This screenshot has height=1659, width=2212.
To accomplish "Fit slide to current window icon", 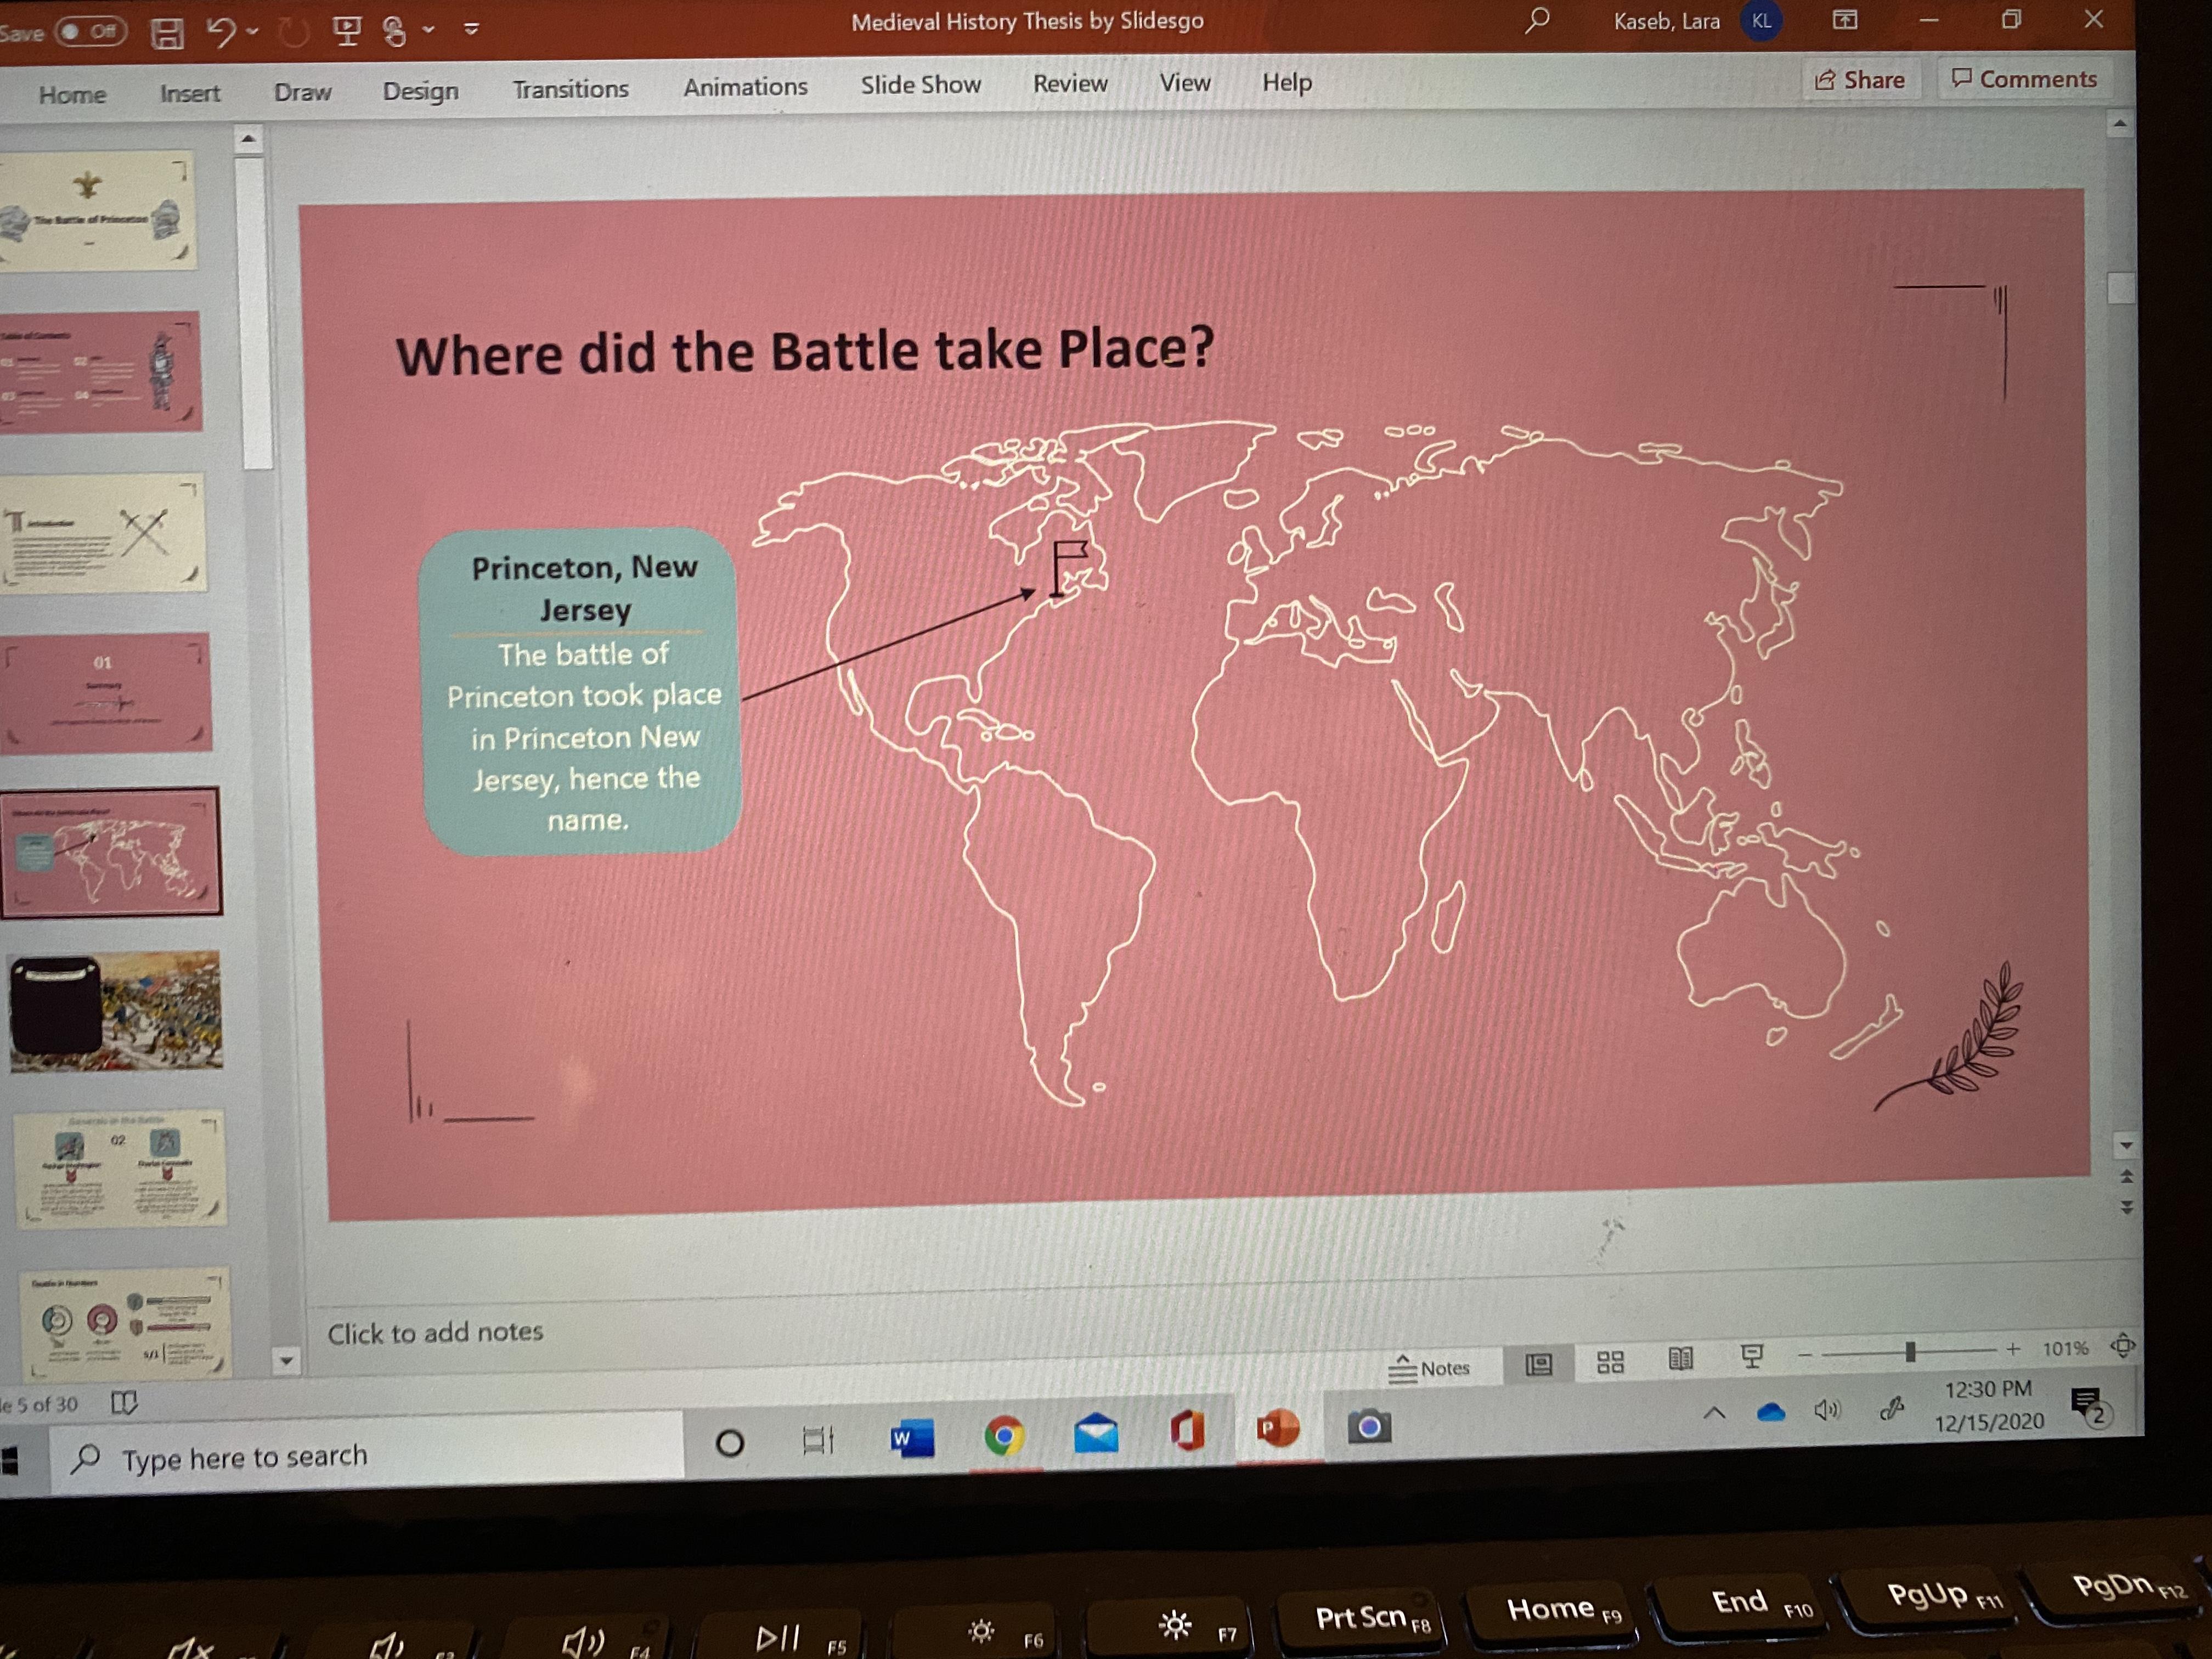I will tap(2122, 1346).
